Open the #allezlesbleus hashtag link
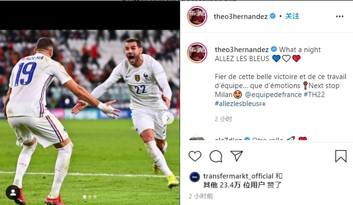Viewport: 353px width, 205px height. [240, 104]
